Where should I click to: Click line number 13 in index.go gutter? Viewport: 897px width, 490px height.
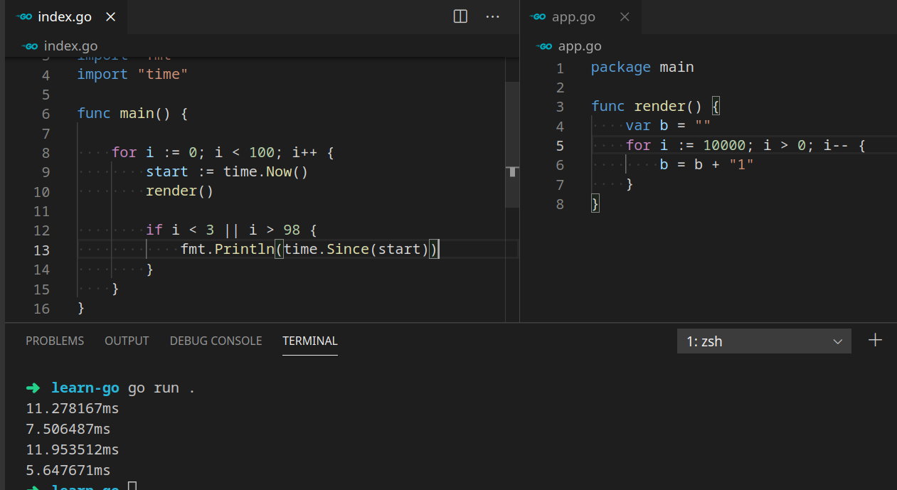[41, 250]
